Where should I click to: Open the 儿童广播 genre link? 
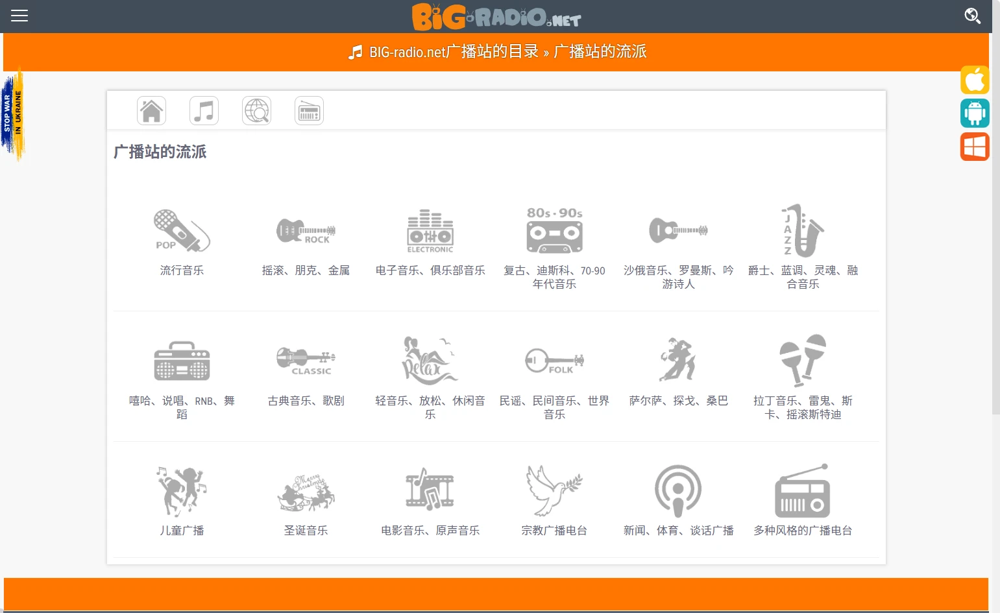tap(182, 531)
